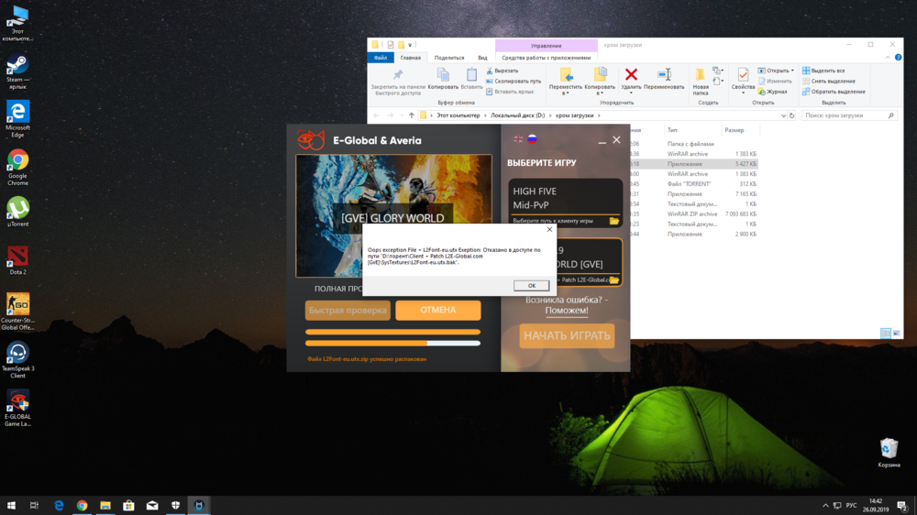Click the red Удалить delete icon
917x515 pixels.
[631, 75]
